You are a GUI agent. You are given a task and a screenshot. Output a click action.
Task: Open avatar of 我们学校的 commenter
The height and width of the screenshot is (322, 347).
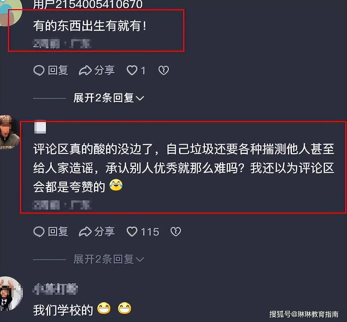pyautogui.click(x=11, y=294)
